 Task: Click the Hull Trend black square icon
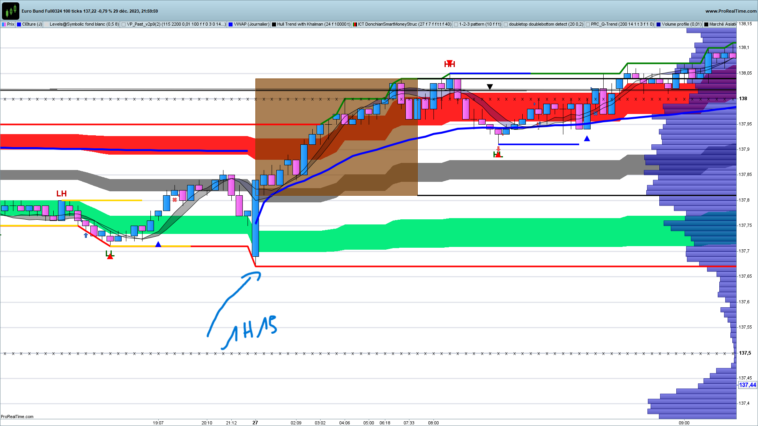click(x=274, y=24)
